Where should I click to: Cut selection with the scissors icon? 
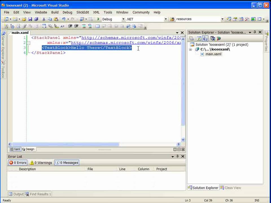[x=44, y=19]
